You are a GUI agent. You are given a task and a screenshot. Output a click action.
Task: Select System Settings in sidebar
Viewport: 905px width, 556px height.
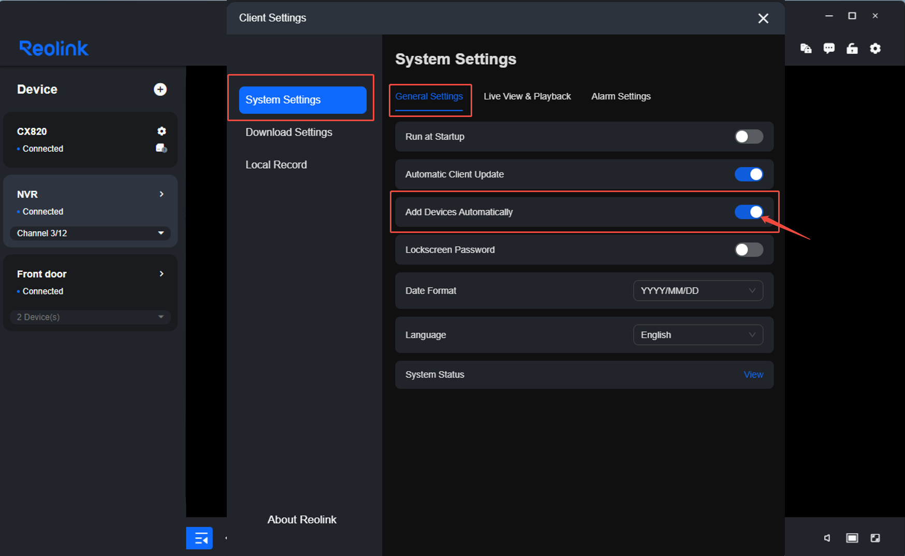click(302, 100)
